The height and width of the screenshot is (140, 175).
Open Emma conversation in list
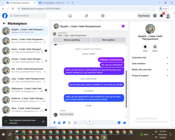pyautogui.click(x=24, y=41)
